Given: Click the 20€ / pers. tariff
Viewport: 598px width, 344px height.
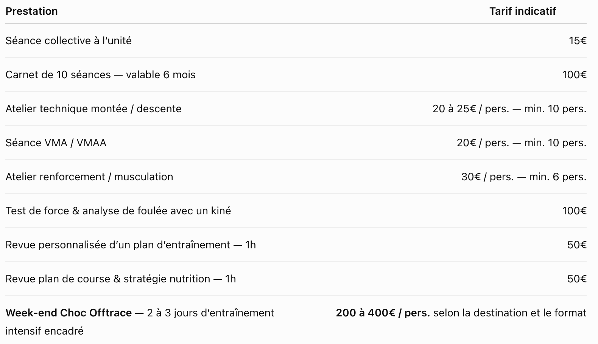Looking at the screenshot, I should 483,143.
